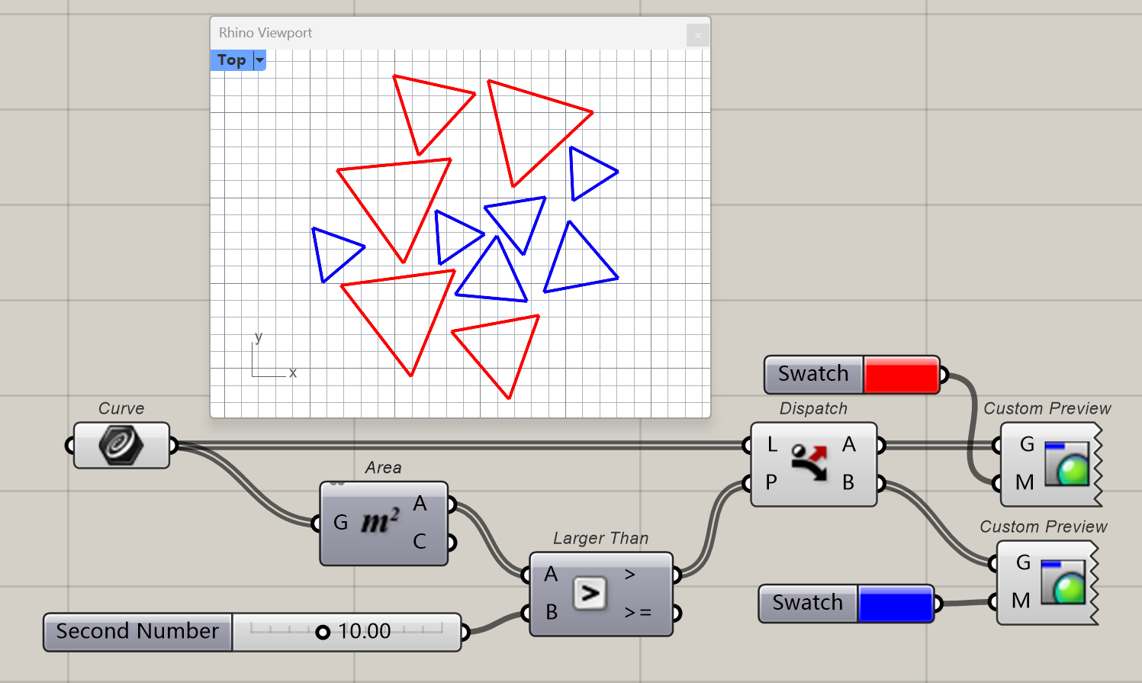Click the blue Swatch label box
Viewport: 1142px width, 683px height.
(806, 603)
